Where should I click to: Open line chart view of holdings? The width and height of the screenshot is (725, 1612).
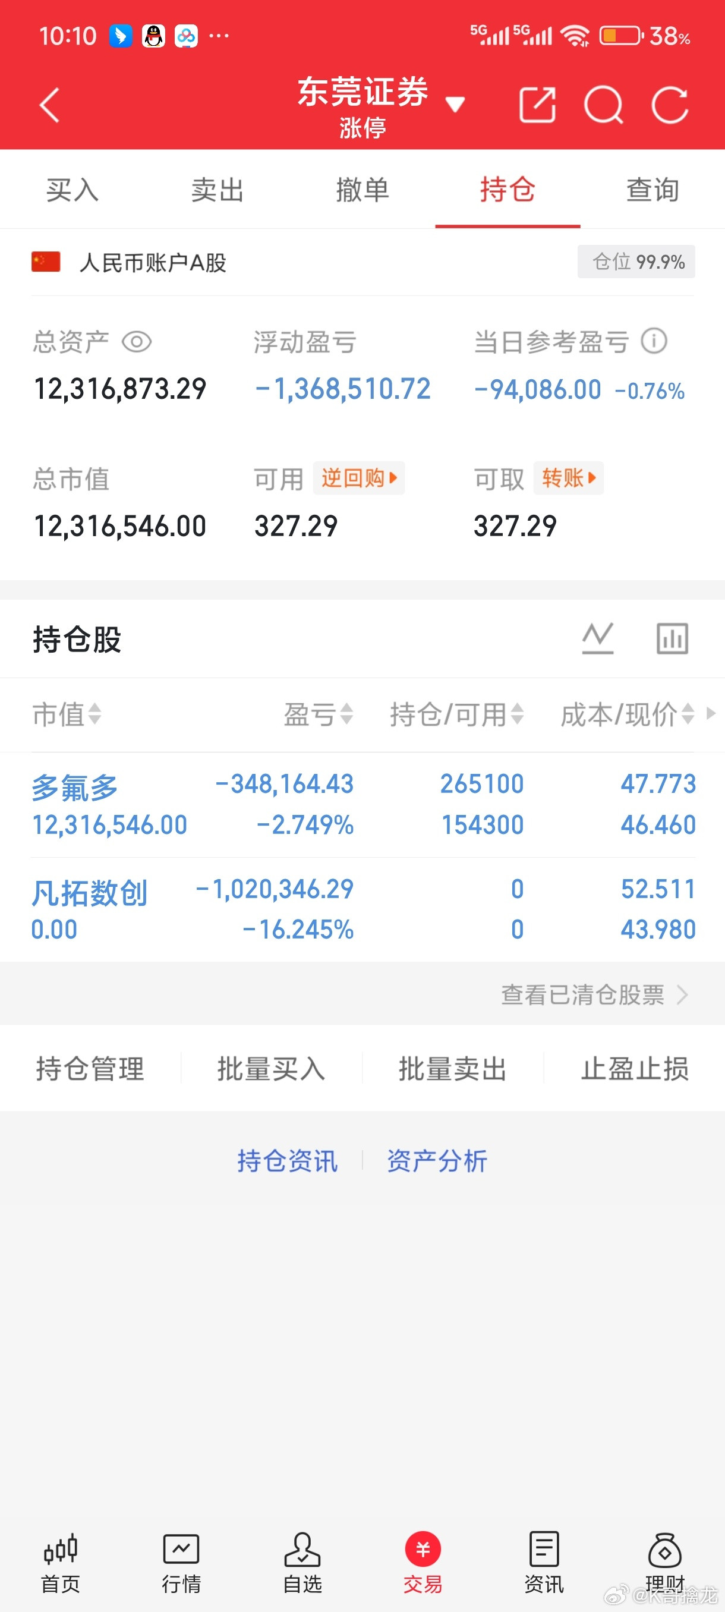[x=597, y=638]
